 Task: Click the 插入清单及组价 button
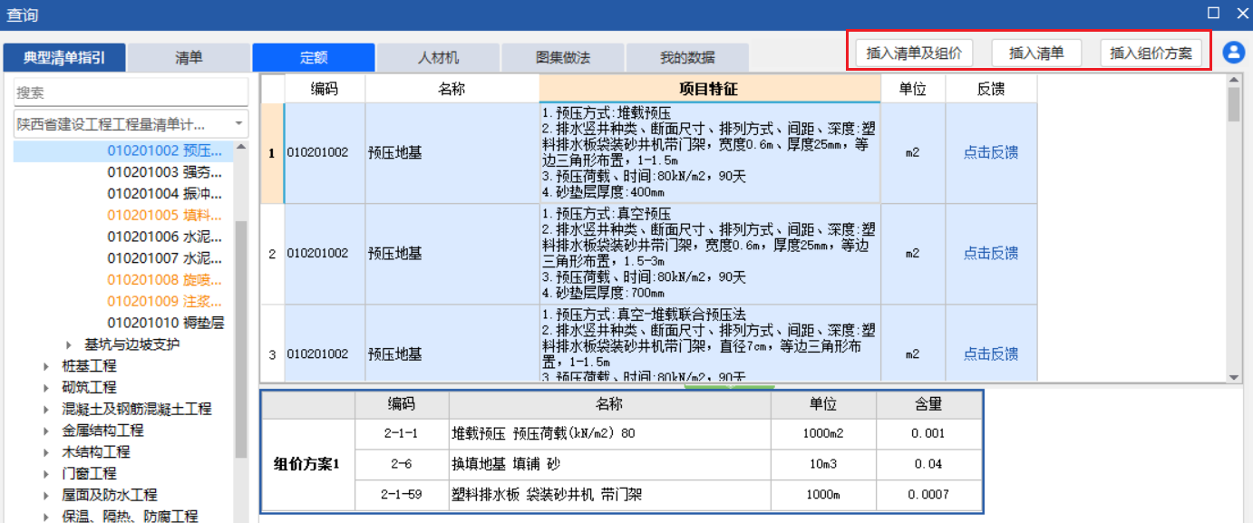click(x=912, y=52)
